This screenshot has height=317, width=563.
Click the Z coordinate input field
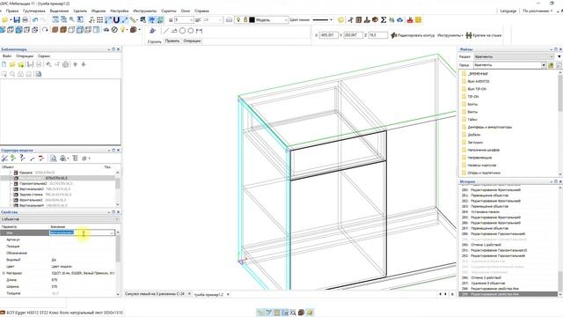pos(378,35)
